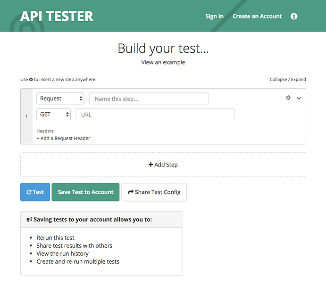Click the info circle icon in header

pyautogui.click(x=294, y=16)
